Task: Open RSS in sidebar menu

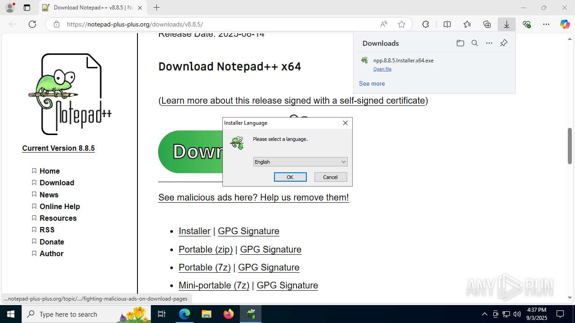Action: tap(47, 230)
